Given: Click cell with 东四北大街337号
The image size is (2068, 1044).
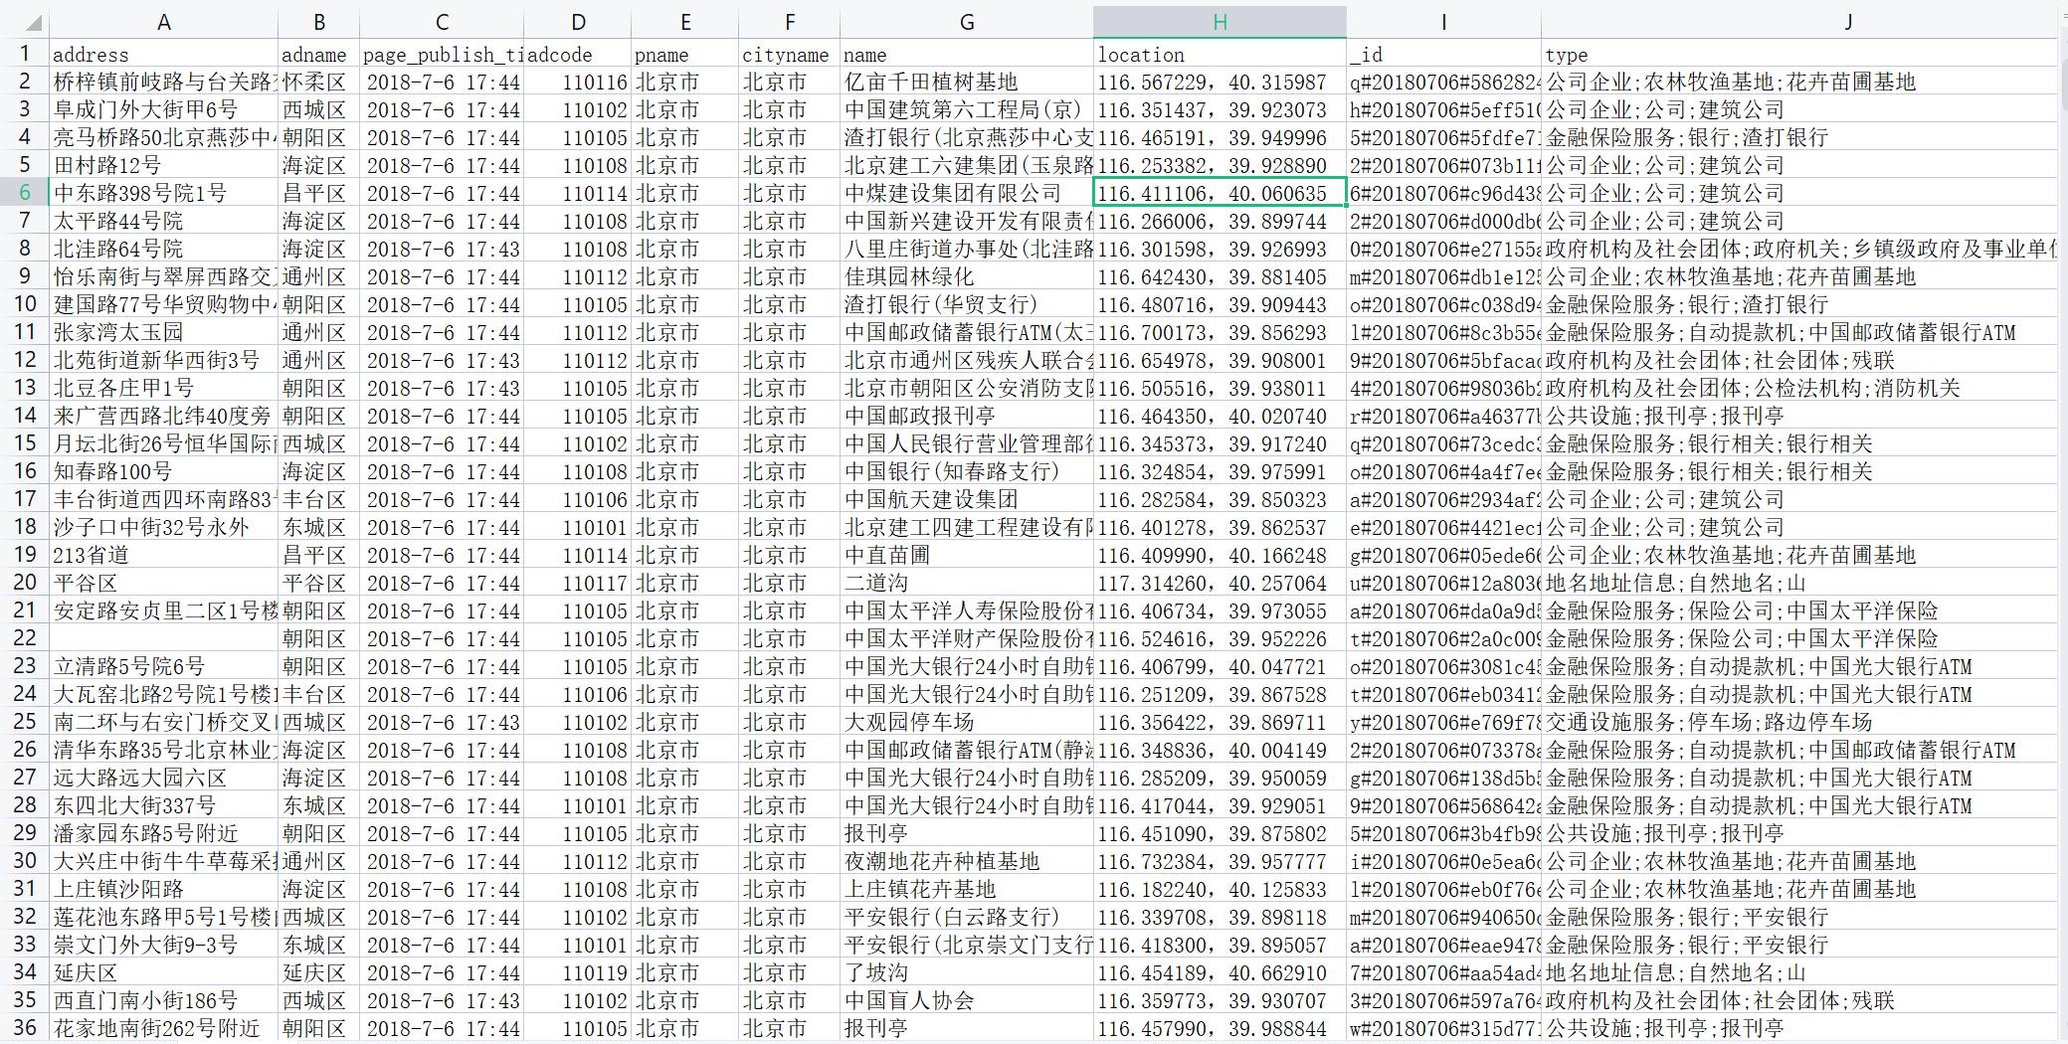Looking at the screenshot, I should 164,805.
